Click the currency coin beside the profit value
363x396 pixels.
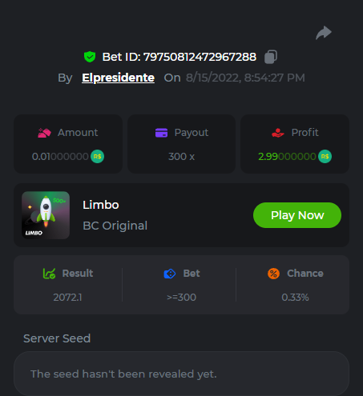pyautogui.click(x=325, y=157)
